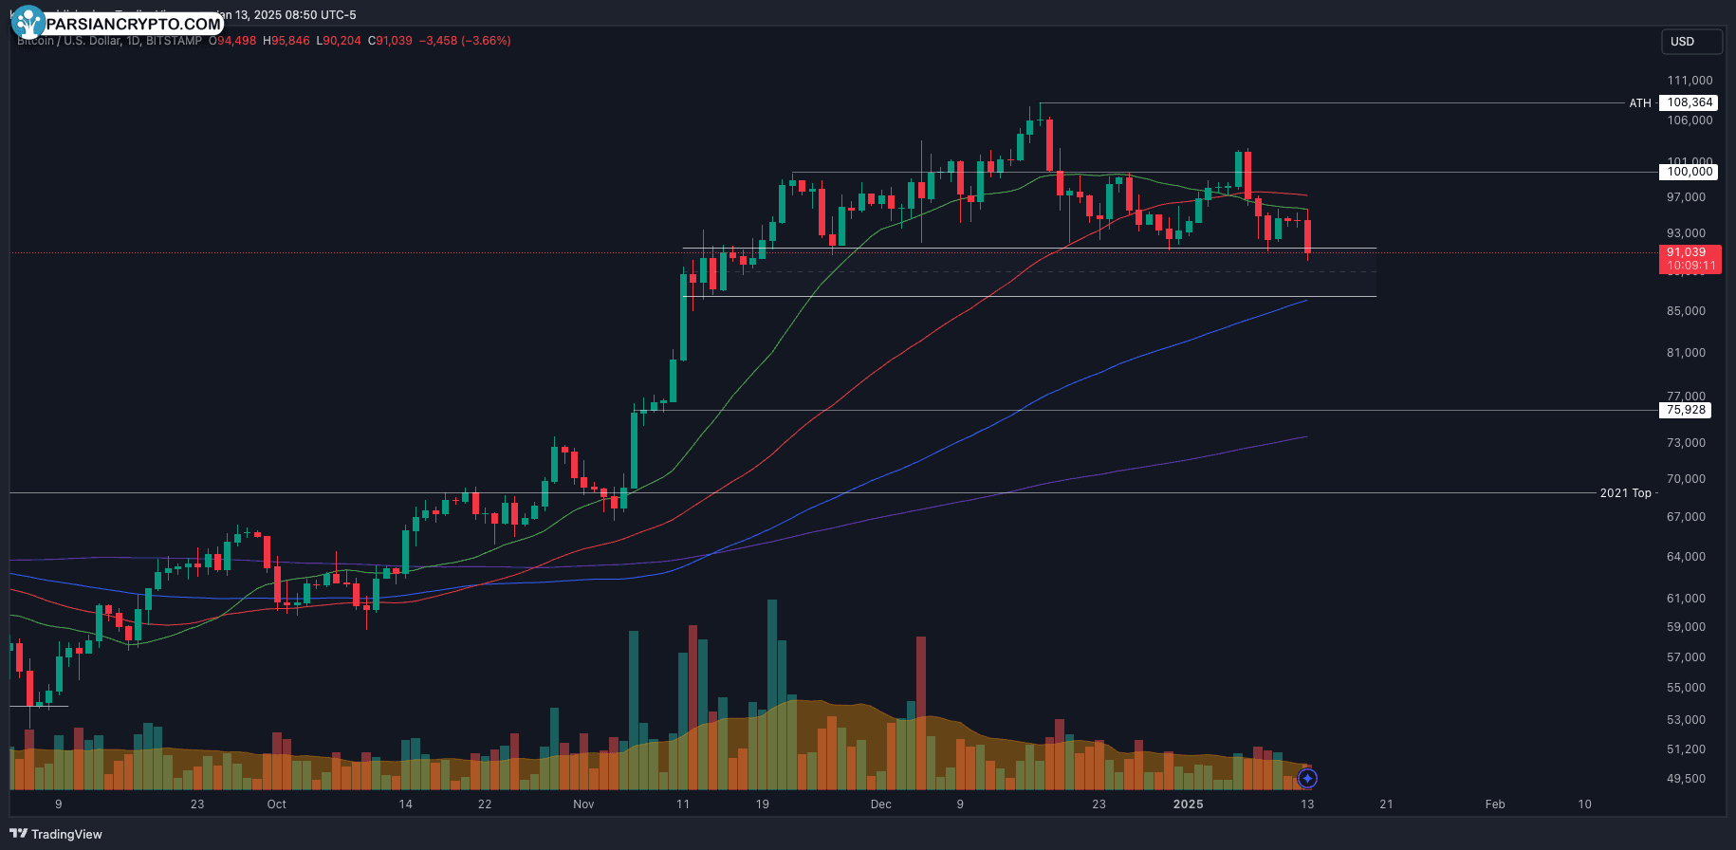The height and width of the screenshot is (850, 1736).
Task: Click the 97,000 price axis label
Action: [x=1687, y=197]
